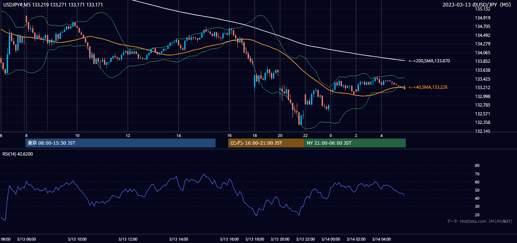Click the '<-<40,SMA,133.226' indicator label
The height and width of the screenshot is (243, 517).
(x=428, y=87)
